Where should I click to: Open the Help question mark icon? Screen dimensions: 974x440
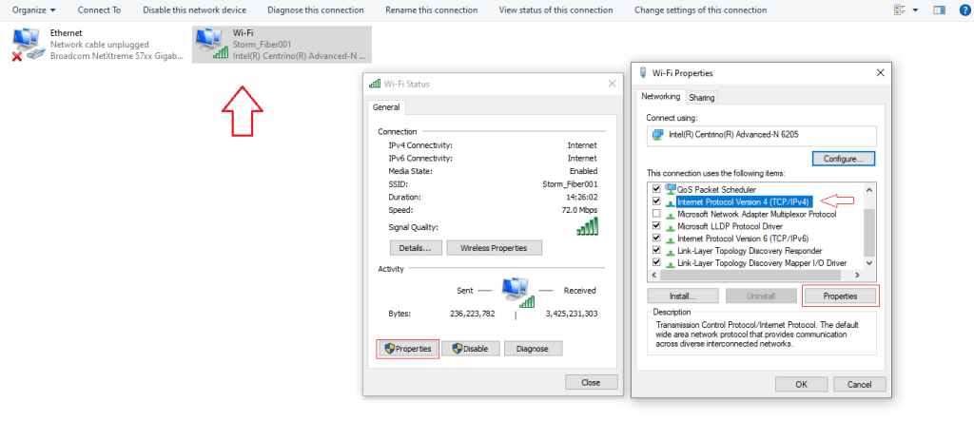pos(963,10)
